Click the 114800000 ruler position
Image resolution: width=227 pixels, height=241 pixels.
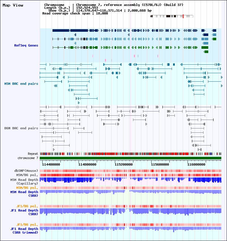[87, 164]
